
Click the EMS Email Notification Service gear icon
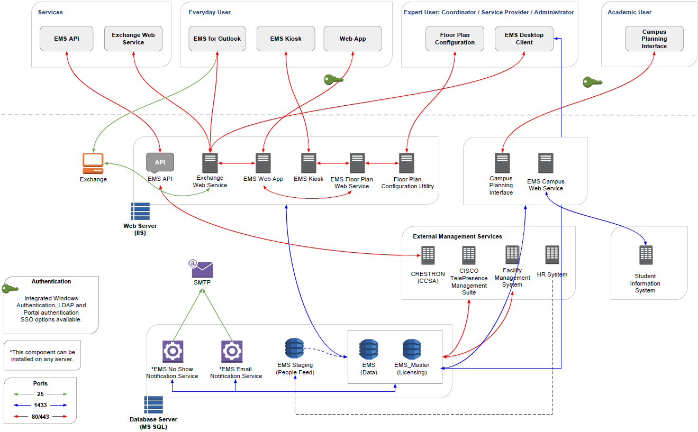(x=231, y=352)
